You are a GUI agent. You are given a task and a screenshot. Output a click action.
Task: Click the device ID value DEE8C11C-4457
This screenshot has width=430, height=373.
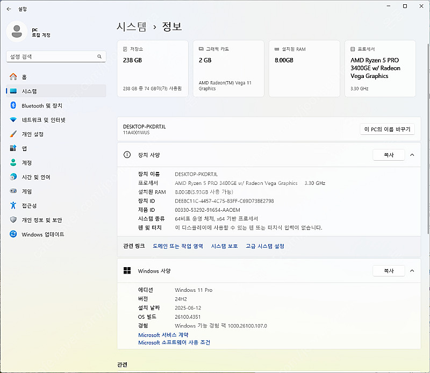tap(224, 201)
